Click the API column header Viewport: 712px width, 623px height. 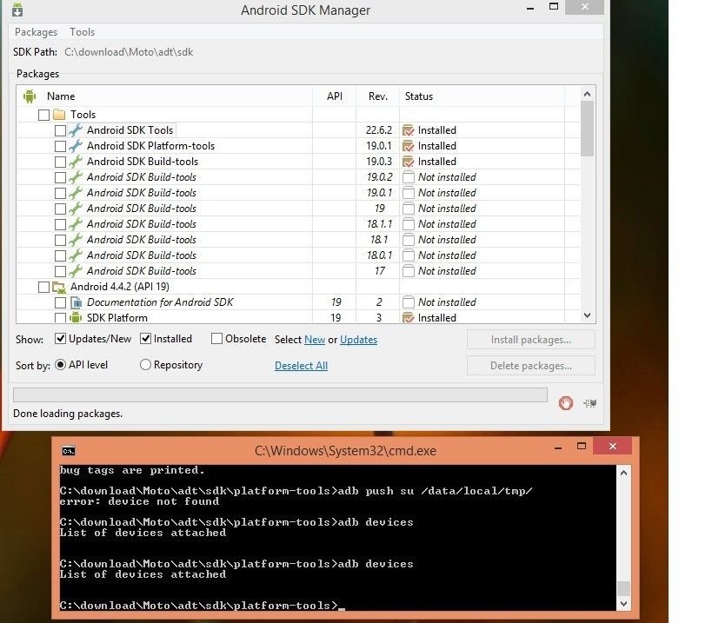point(335,96)
